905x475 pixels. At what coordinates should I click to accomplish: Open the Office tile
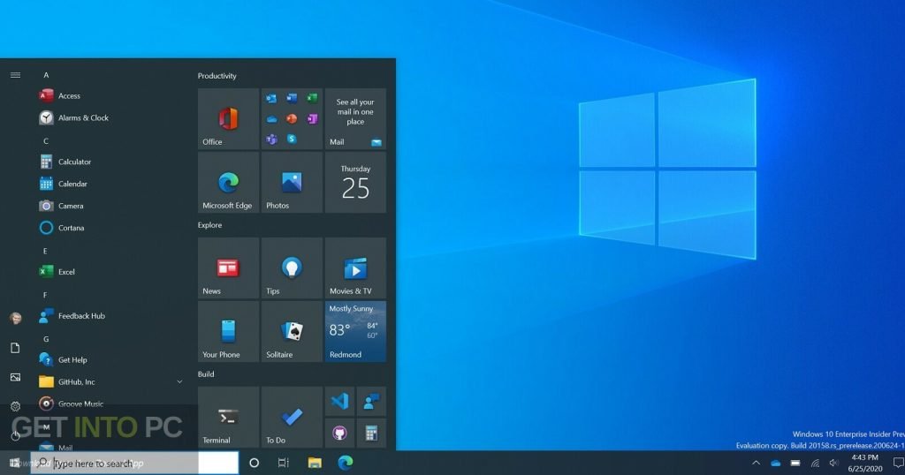tap(229, 118)
